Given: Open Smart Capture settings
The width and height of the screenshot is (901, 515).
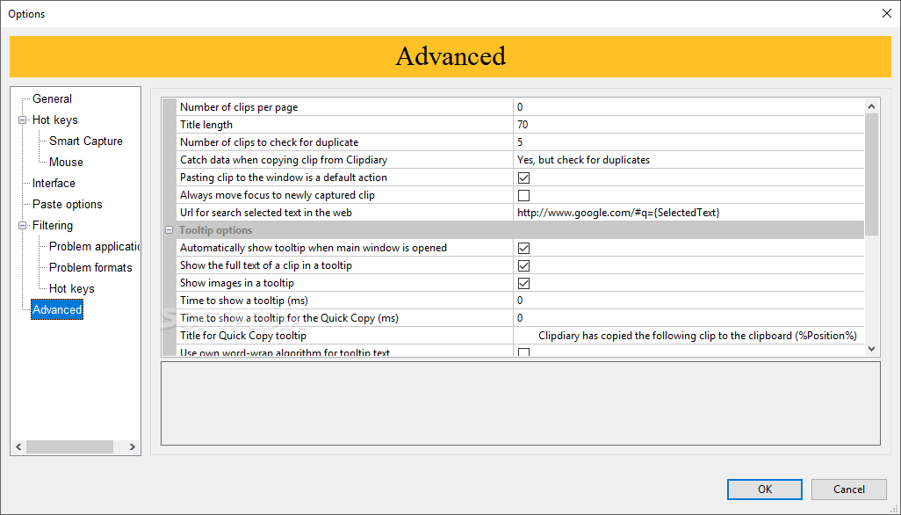Looking at the screenshot, I should [x=85, y=141].
